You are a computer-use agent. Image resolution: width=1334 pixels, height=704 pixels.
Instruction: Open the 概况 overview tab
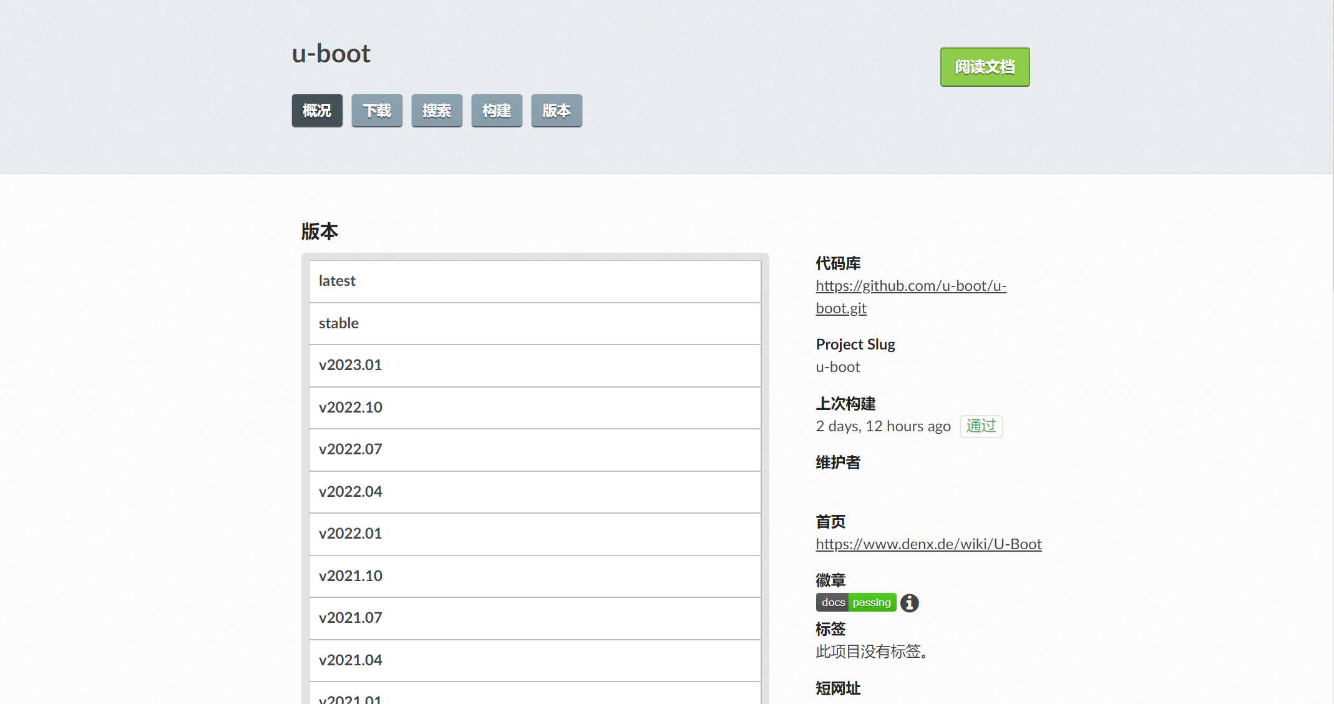click(317, 110)
